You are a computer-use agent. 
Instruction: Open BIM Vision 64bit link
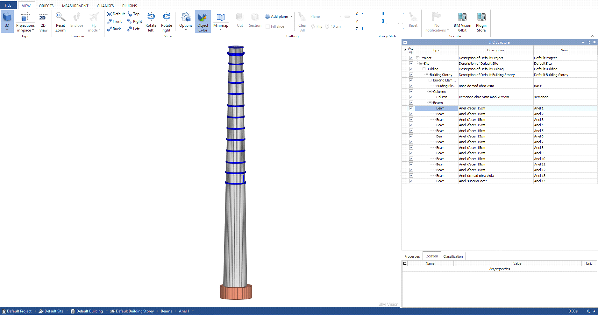[x=462, y=22]
